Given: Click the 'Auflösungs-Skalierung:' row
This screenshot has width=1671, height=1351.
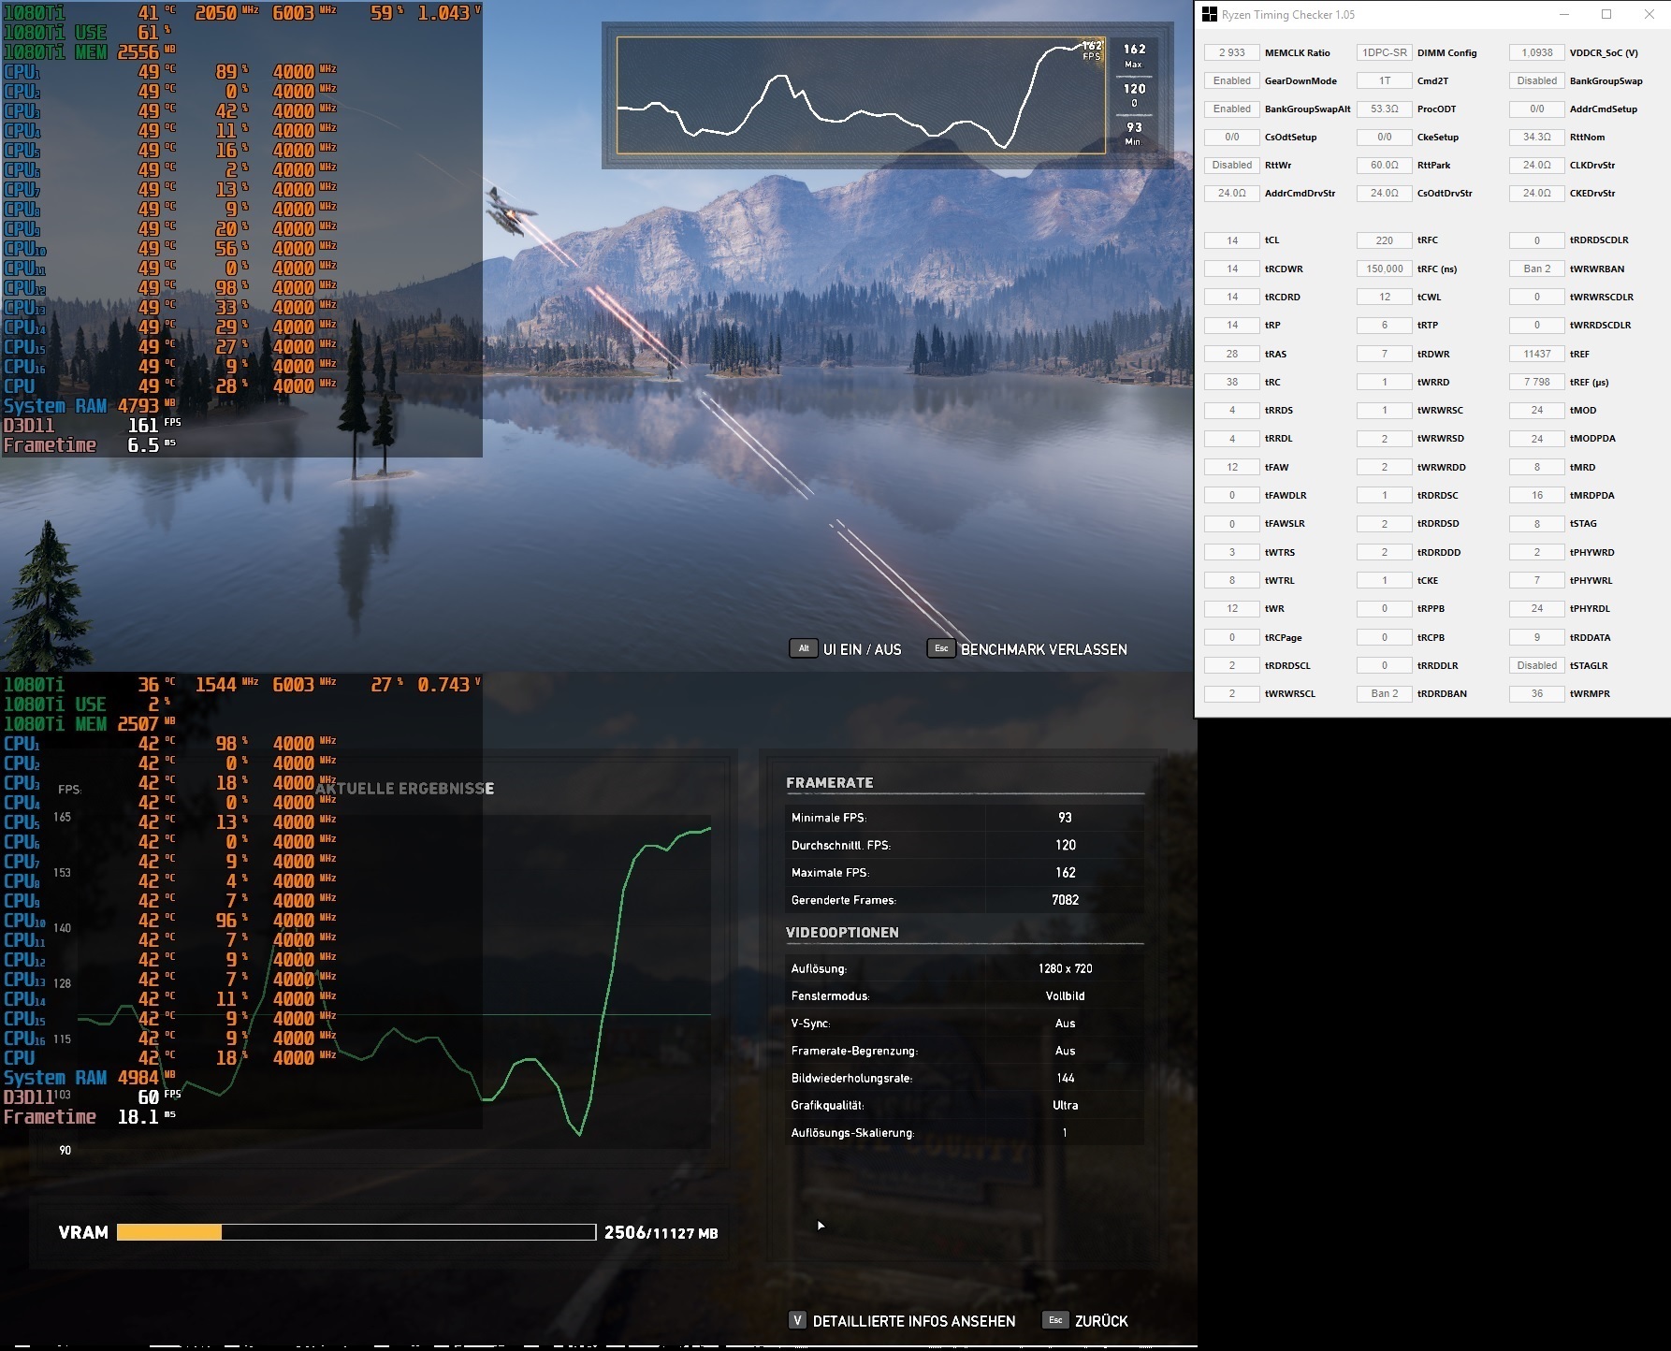Looking at the screenshot, I should (x=966, y=1133).
